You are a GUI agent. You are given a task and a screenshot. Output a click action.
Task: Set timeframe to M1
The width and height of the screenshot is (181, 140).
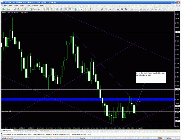coord(132,9)
